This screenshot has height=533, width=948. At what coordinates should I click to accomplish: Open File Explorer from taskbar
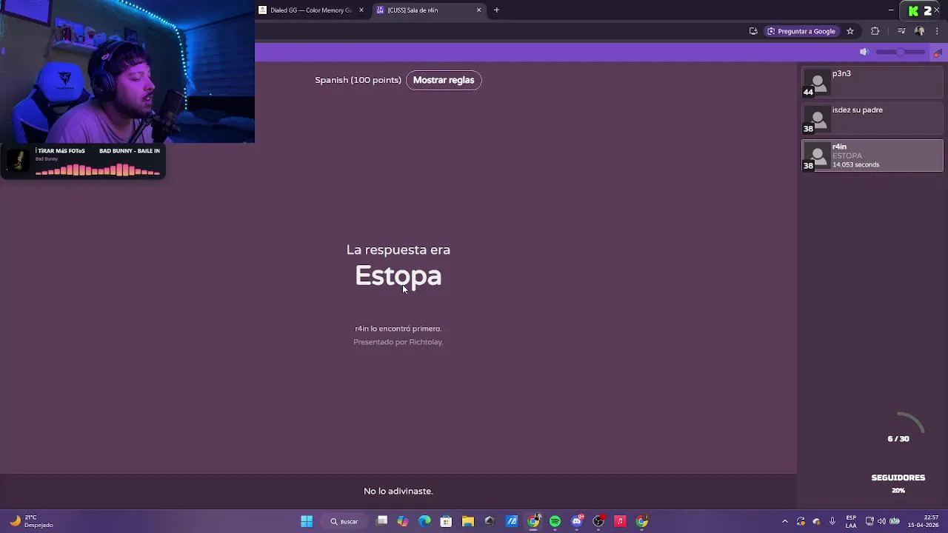coord(468,521)
